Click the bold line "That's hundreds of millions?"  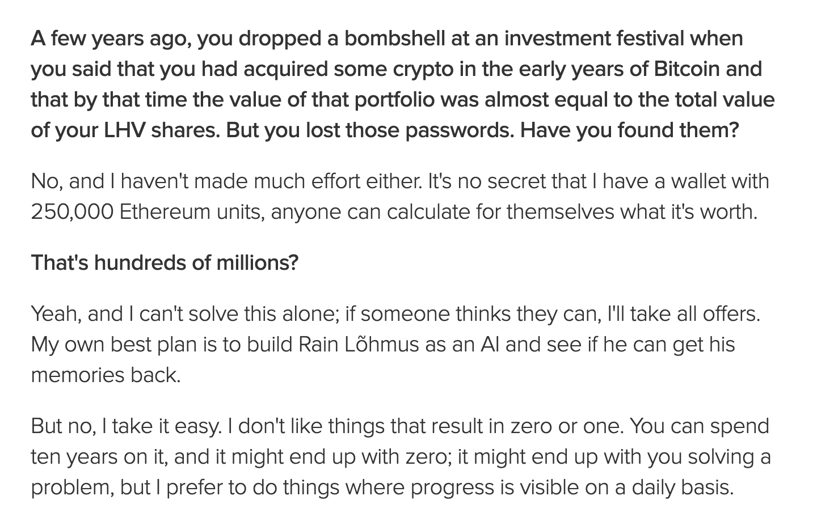coord(165,263)
